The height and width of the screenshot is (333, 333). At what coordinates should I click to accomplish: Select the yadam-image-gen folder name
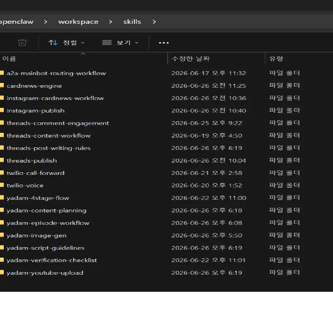[x=37, y=235]
